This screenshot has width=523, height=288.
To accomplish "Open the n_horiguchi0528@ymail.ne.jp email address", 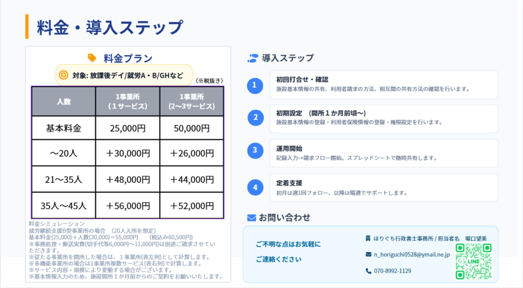I will coord(412,254).
